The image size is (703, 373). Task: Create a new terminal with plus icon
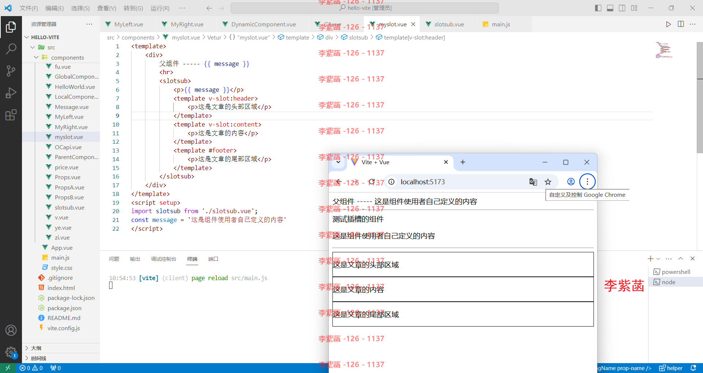650,259
